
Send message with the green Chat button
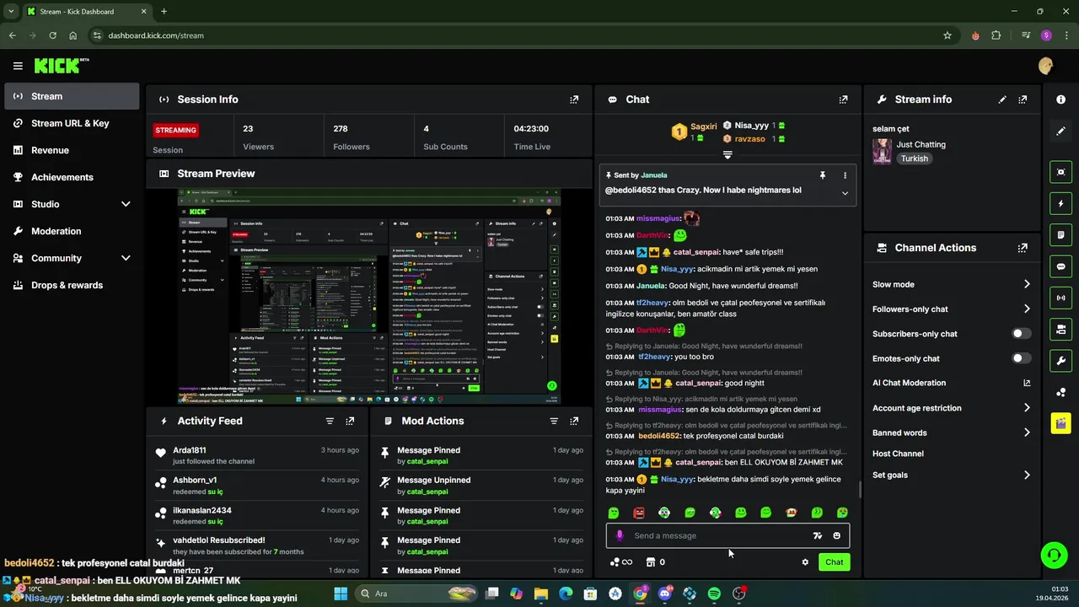point(834,562)
